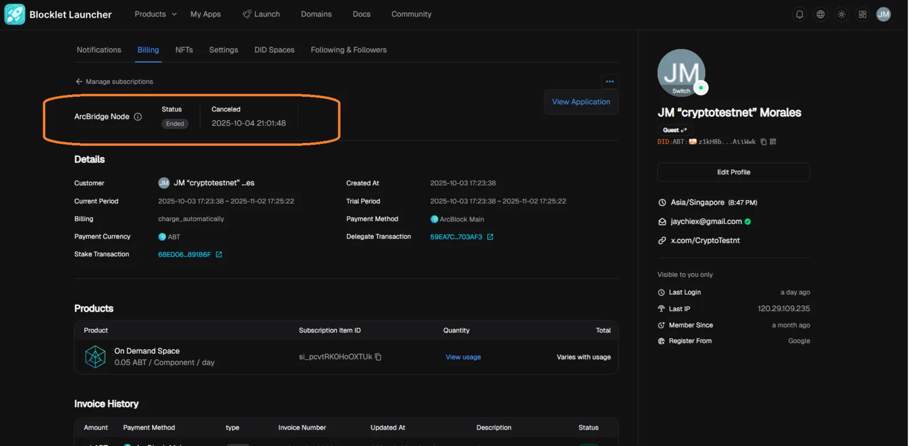Image resolution: width=915 pixels, height=446 pixels.
Task: Click the ArcBlock Main payment method icon
Action: click(x=434, y=219)
